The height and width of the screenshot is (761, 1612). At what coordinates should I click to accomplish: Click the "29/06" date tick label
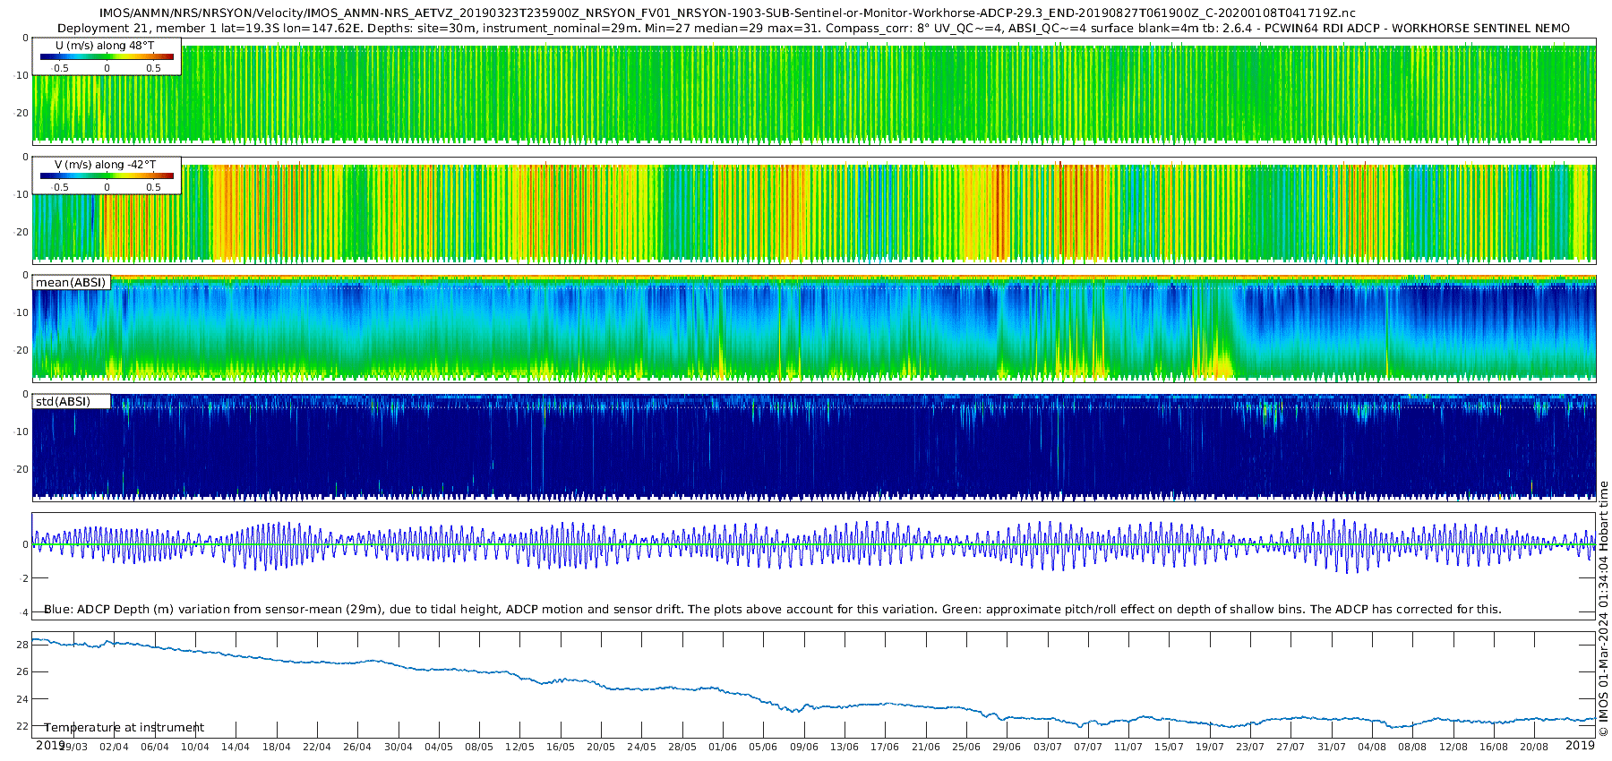click(1007, 747)
